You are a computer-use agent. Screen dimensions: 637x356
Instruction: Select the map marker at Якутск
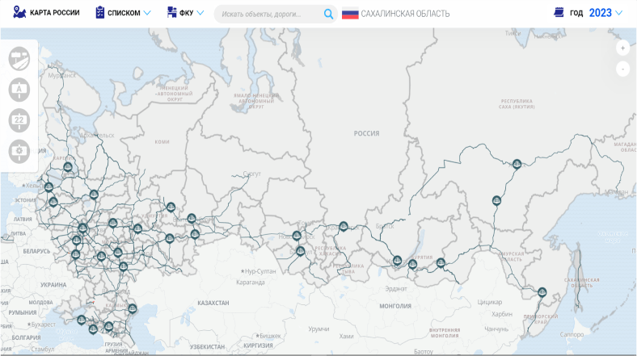[517, 164]
